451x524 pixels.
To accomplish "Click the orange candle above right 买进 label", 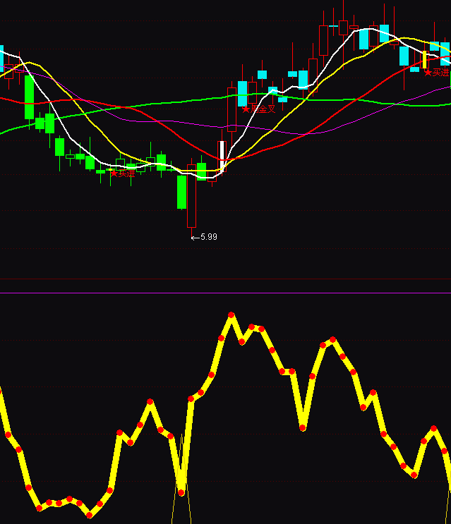I will tap(424, 60).
